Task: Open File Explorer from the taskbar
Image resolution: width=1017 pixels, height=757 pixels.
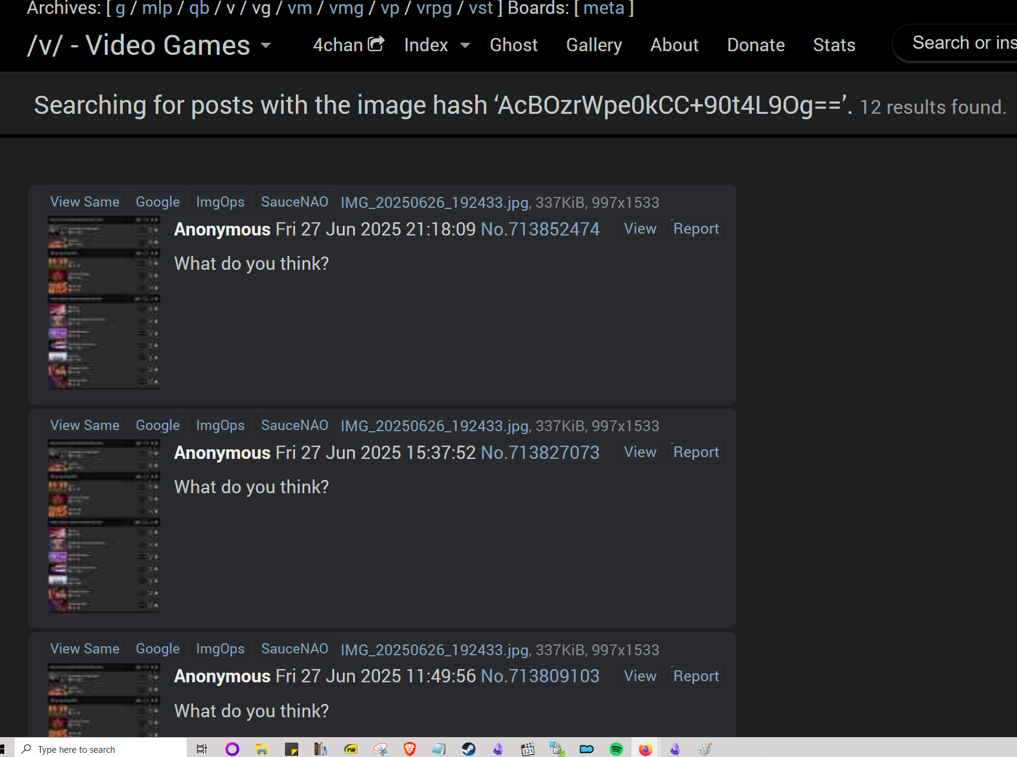Action: [261, 749]
